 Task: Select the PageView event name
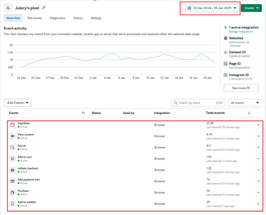23,123
